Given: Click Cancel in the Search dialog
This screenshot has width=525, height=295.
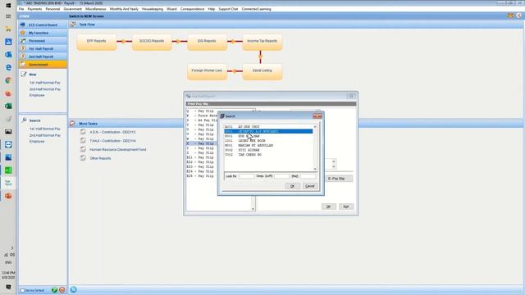Looking at the screenshot, I should click(310, 186).
